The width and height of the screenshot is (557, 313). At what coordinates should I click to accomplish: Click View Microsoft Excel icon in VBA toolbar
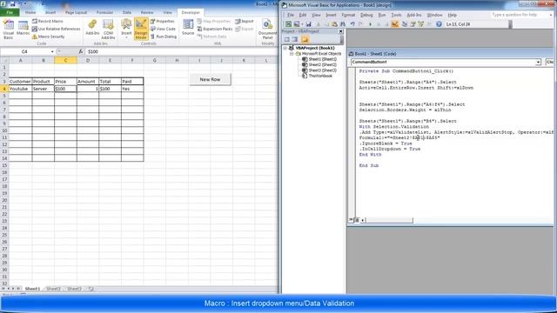pos(288,24)
